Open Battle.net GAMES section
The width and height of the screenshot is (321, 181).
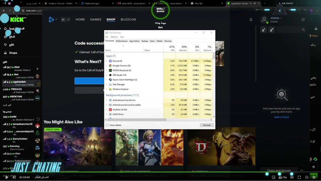pyautogui.click(x=96, y=19)
